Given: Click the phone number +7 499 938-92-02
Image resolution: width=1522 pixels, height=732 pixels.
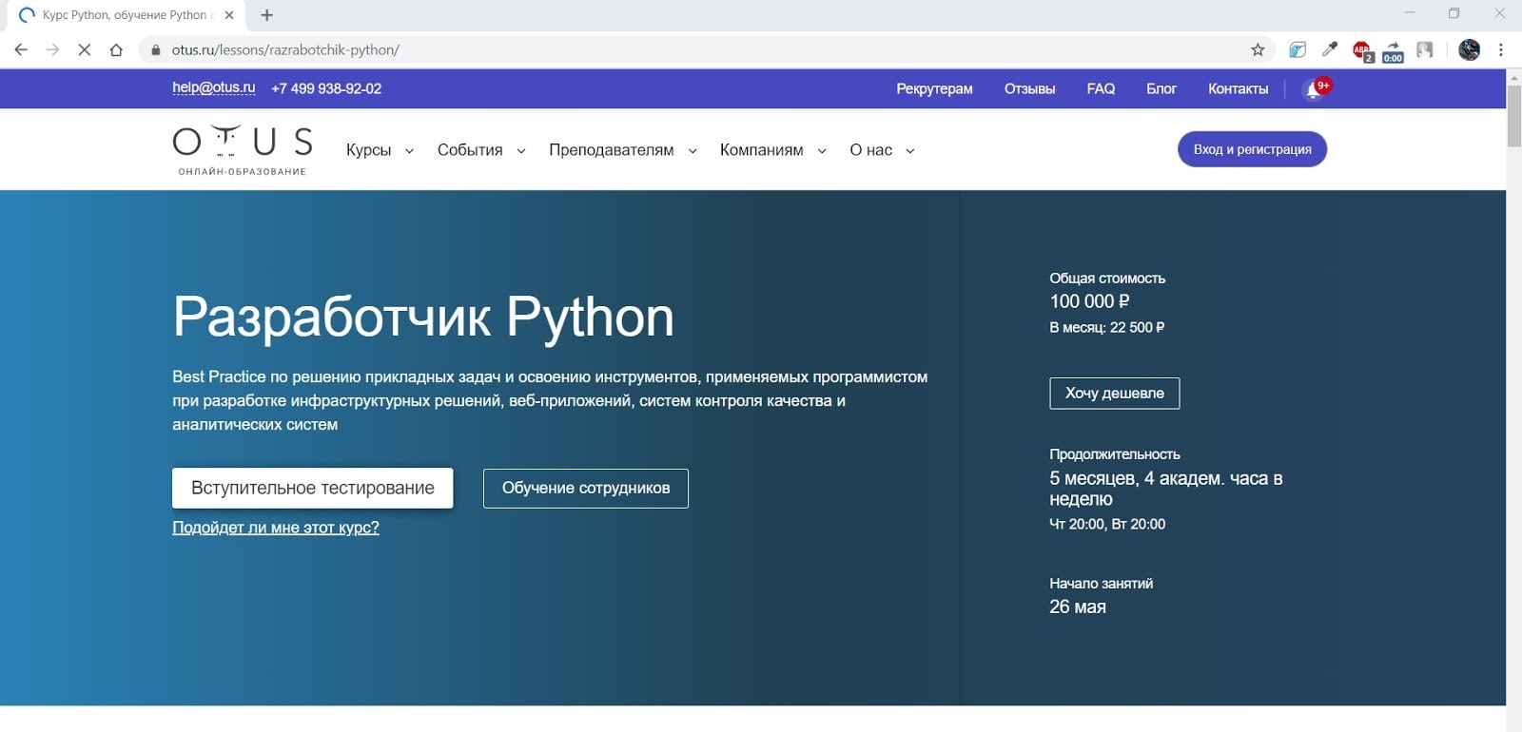Looking at the screenshot, I should (326, 88).
